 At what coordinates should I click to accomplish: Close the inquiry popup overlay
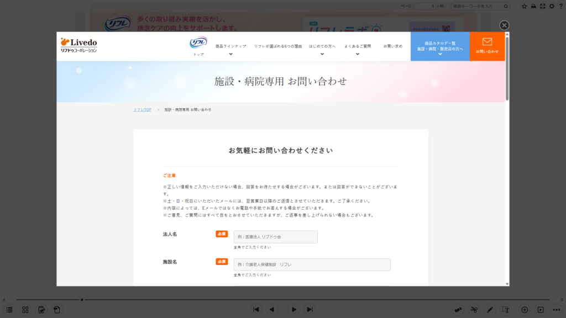(x=504, y=25)
